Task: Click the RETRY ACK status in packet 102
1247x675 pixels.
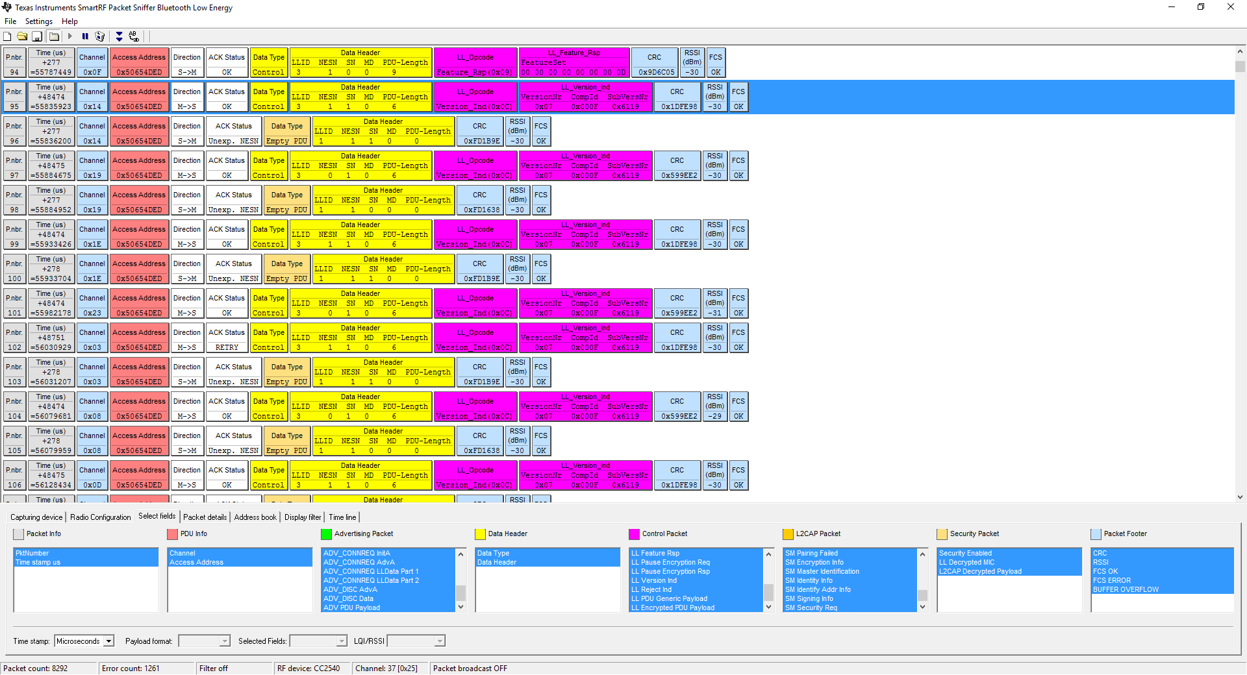Action: tap(227, 348)
